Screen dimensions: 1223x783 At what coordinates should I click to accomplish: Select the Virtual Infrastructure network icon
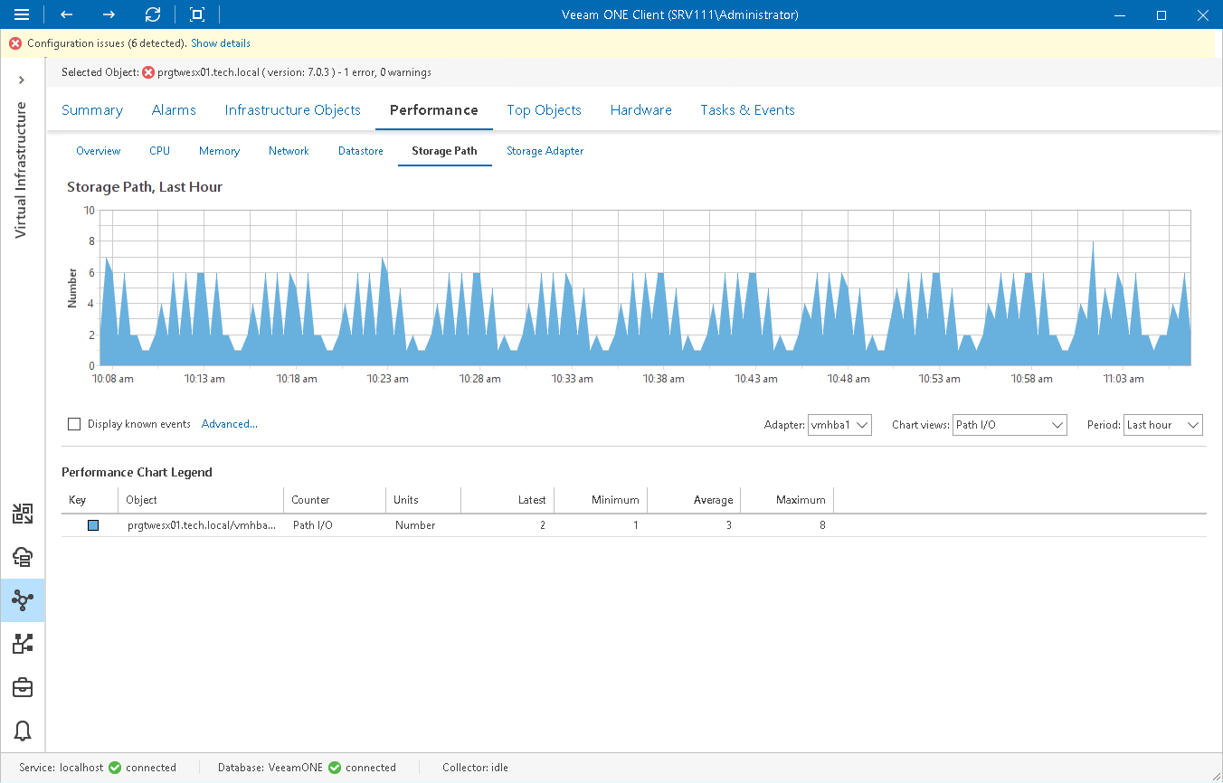23,599
